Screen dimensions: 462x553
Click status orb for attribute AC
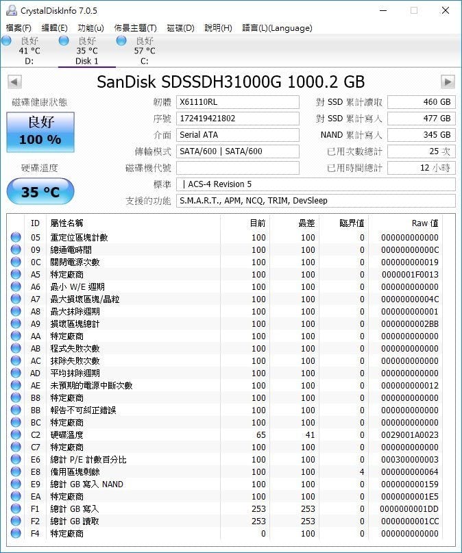(x=16, y=361)
